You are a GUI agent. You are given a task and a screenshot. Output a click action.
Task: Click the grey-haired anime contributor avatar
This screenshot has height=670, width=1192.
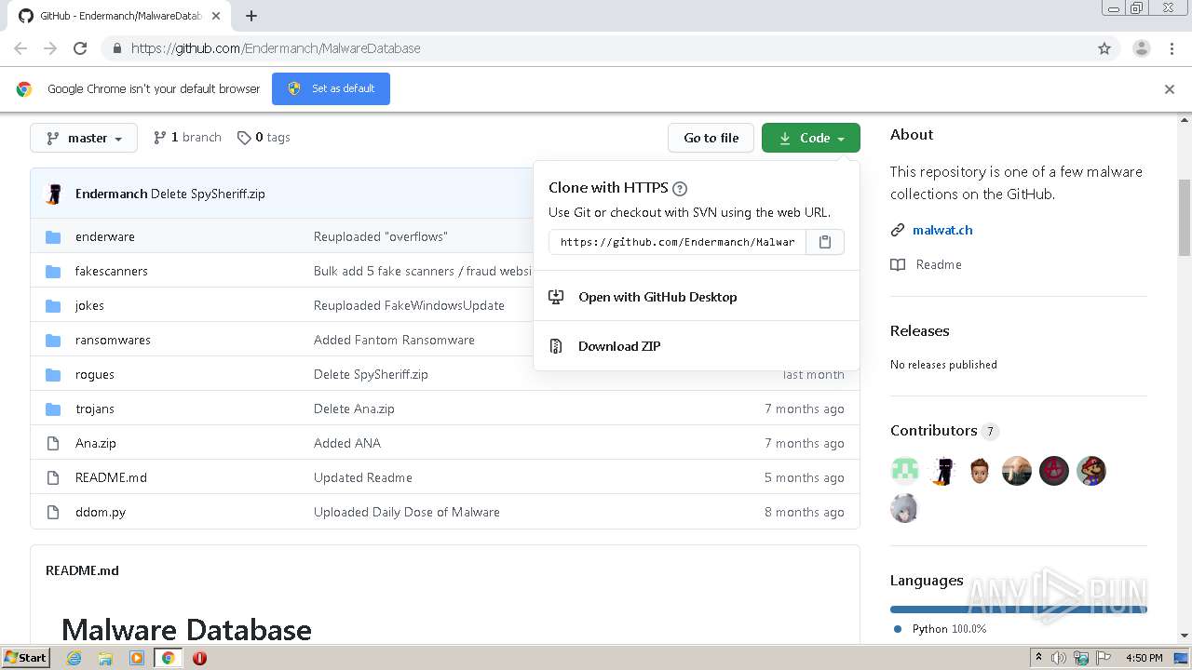pyautogui.click(x=904, y=509)
